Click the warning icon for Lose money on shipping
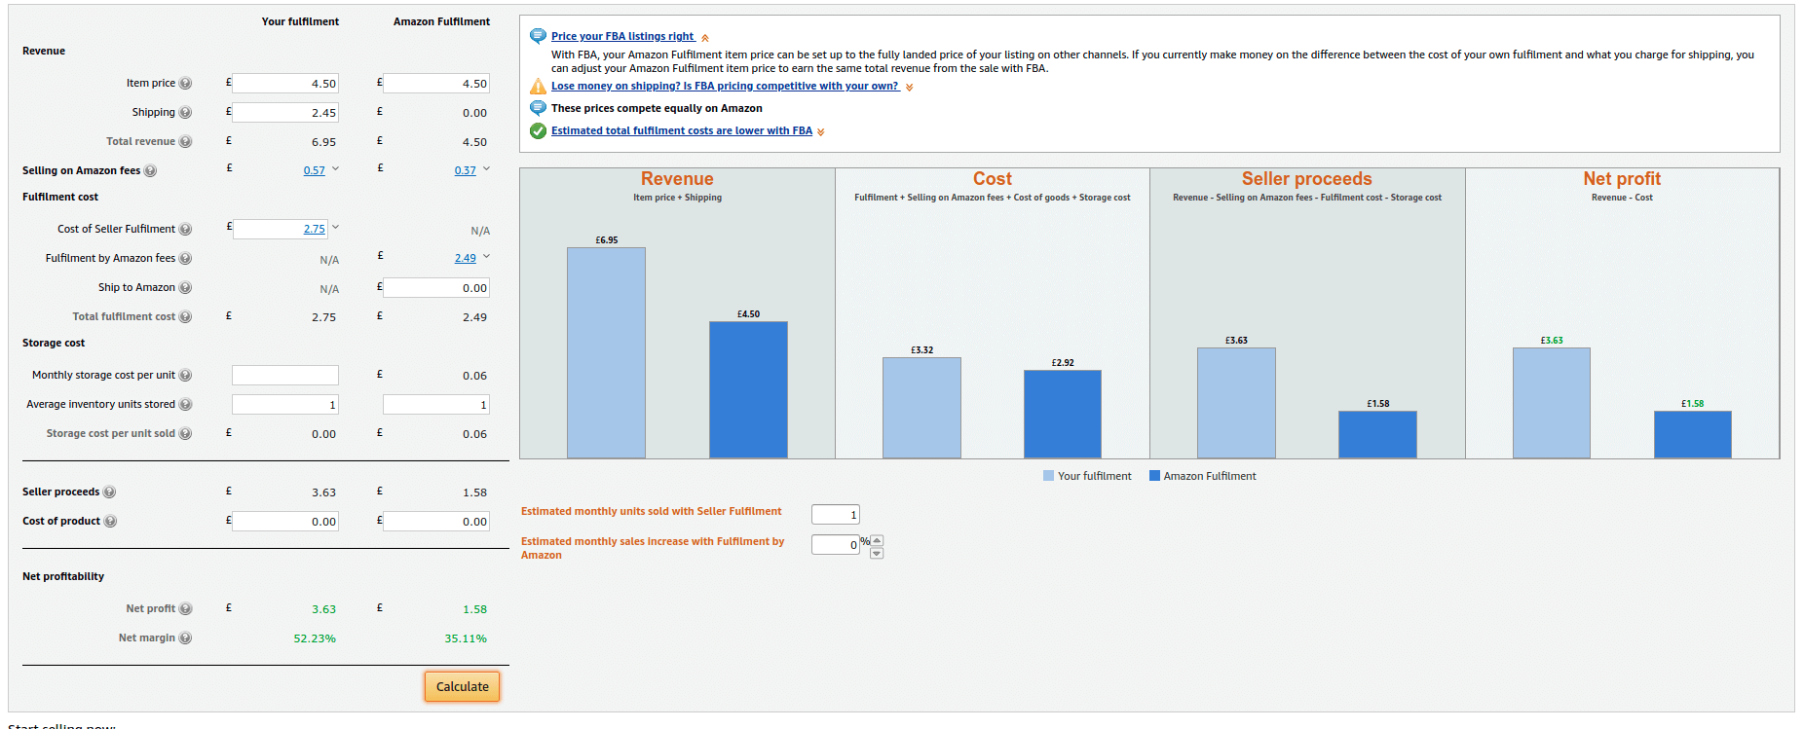 click(538, 87)
